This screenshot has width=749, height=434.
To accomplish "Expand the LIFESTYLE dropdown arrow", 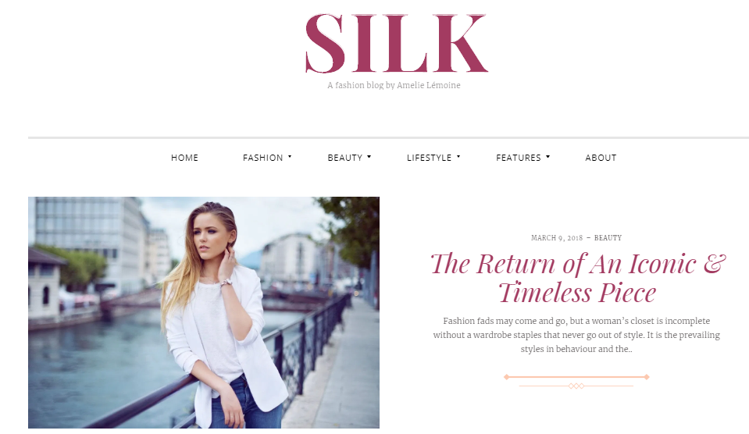I will pyautogui.click(x=458, y=157).
